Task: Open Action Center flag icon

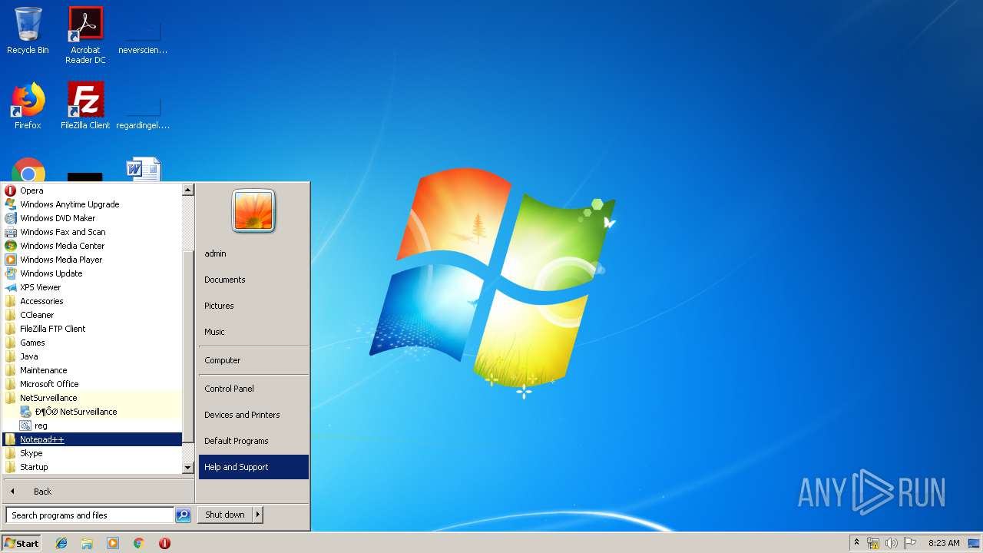Action: 910,543
